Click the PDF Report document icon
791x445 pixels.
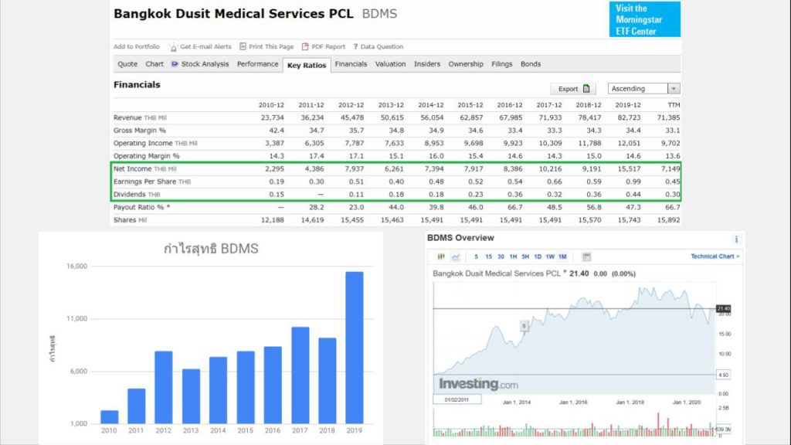pyautogui.click(x=305, y=46)
